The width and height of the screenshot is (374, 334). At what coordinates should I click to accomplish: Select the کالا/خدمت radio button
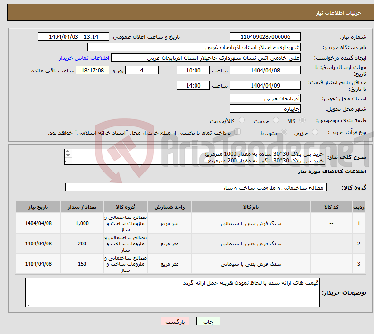coord(242,120)
